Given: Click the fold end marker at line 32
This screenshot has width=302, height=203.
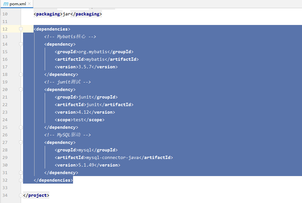Looking at the screenshot, I should [21, 180].
